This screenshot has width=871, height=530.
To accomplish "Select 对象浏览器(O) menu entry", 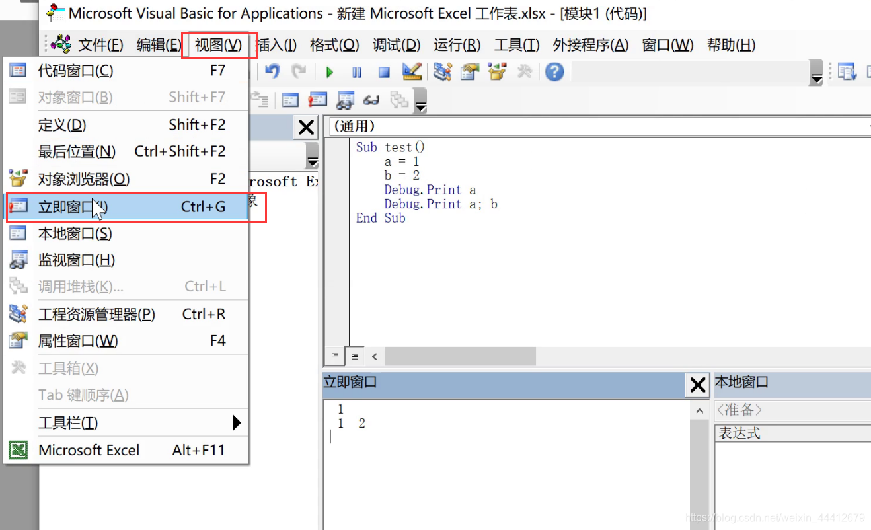I will (126, 179).
